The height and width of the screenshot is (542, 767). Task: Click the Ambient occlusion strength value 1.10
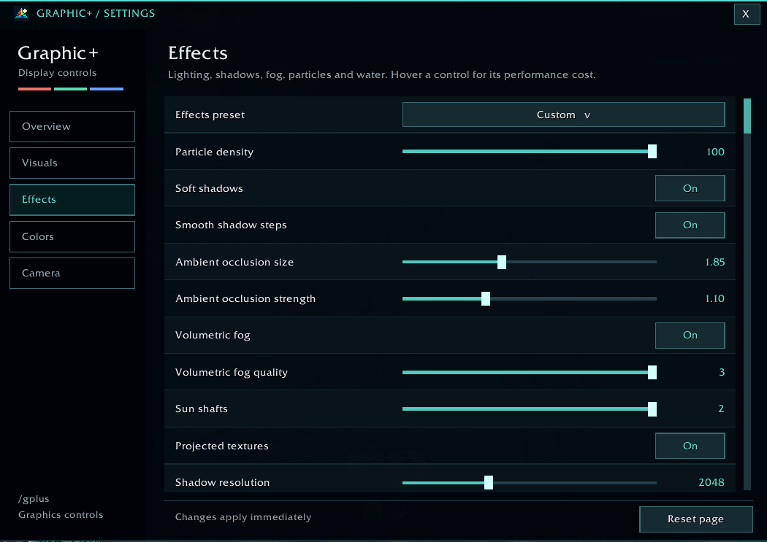click(714, 299)
